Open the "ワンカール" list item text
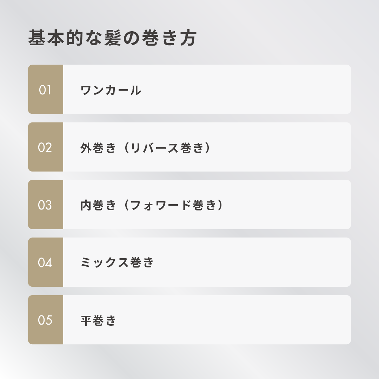 pos(111,91)
